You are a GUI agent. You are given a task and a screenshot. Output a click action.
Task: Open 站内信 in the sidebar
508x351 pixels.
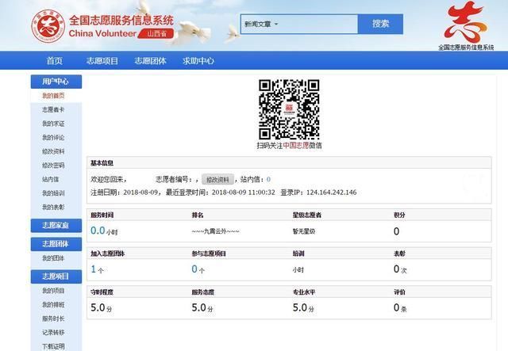[x=51, y=179]
